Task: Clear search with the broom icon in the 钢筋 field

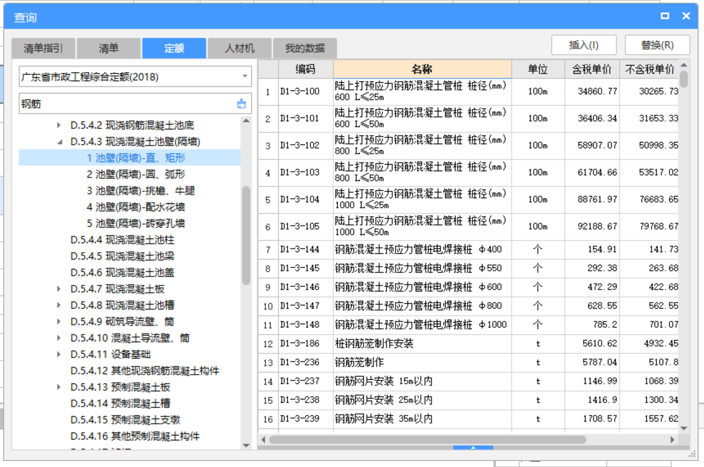Action: coord(242,104)
